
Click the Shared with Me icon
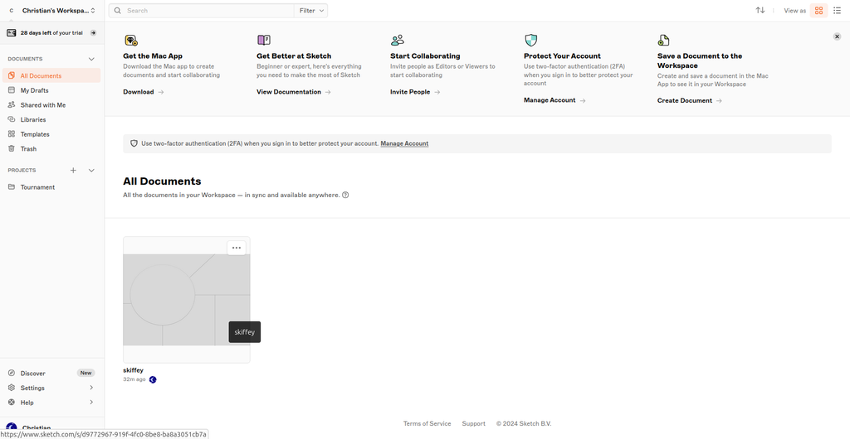coord(12,105)
